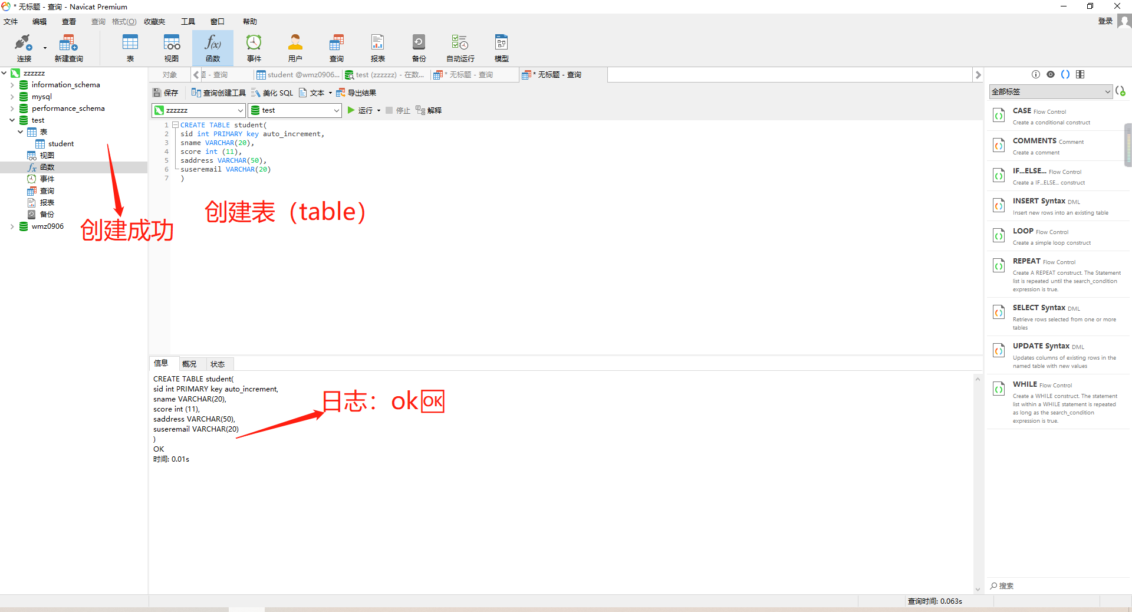
Task: Open the Model (模型) toolbar icon
Action: [502, 48]
